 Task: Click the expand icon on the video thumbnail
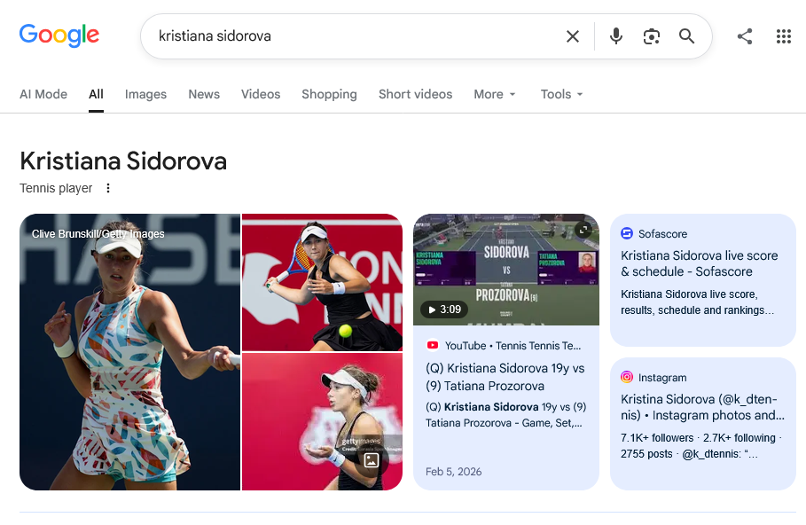pos(583,230)
